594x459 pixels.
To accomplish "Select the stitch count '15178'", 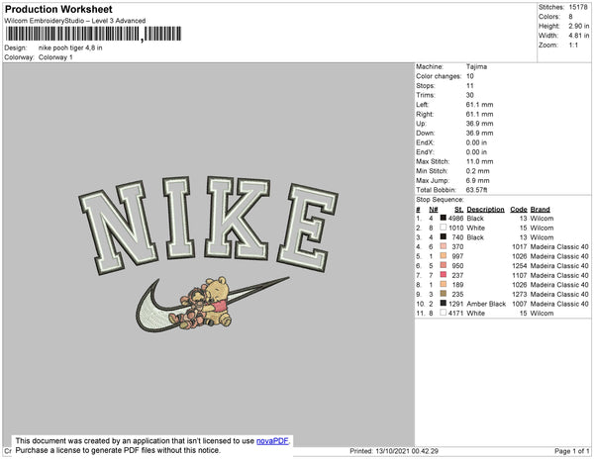I will pos(578,7).
